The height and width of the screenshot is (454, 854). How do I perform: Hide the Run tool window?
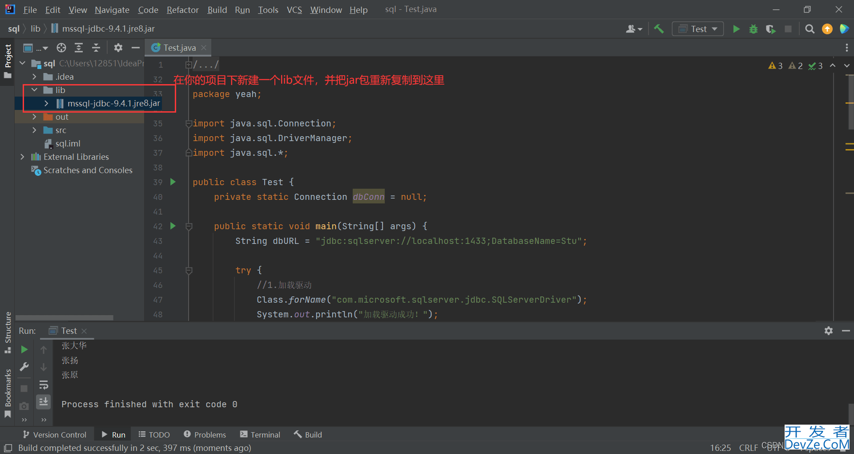846,331
